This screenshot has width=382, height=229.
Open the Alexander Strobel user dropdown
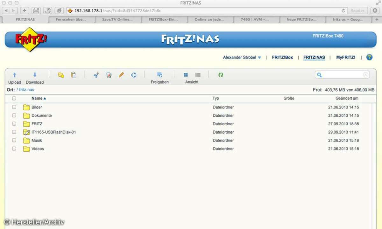click(242, 58)
